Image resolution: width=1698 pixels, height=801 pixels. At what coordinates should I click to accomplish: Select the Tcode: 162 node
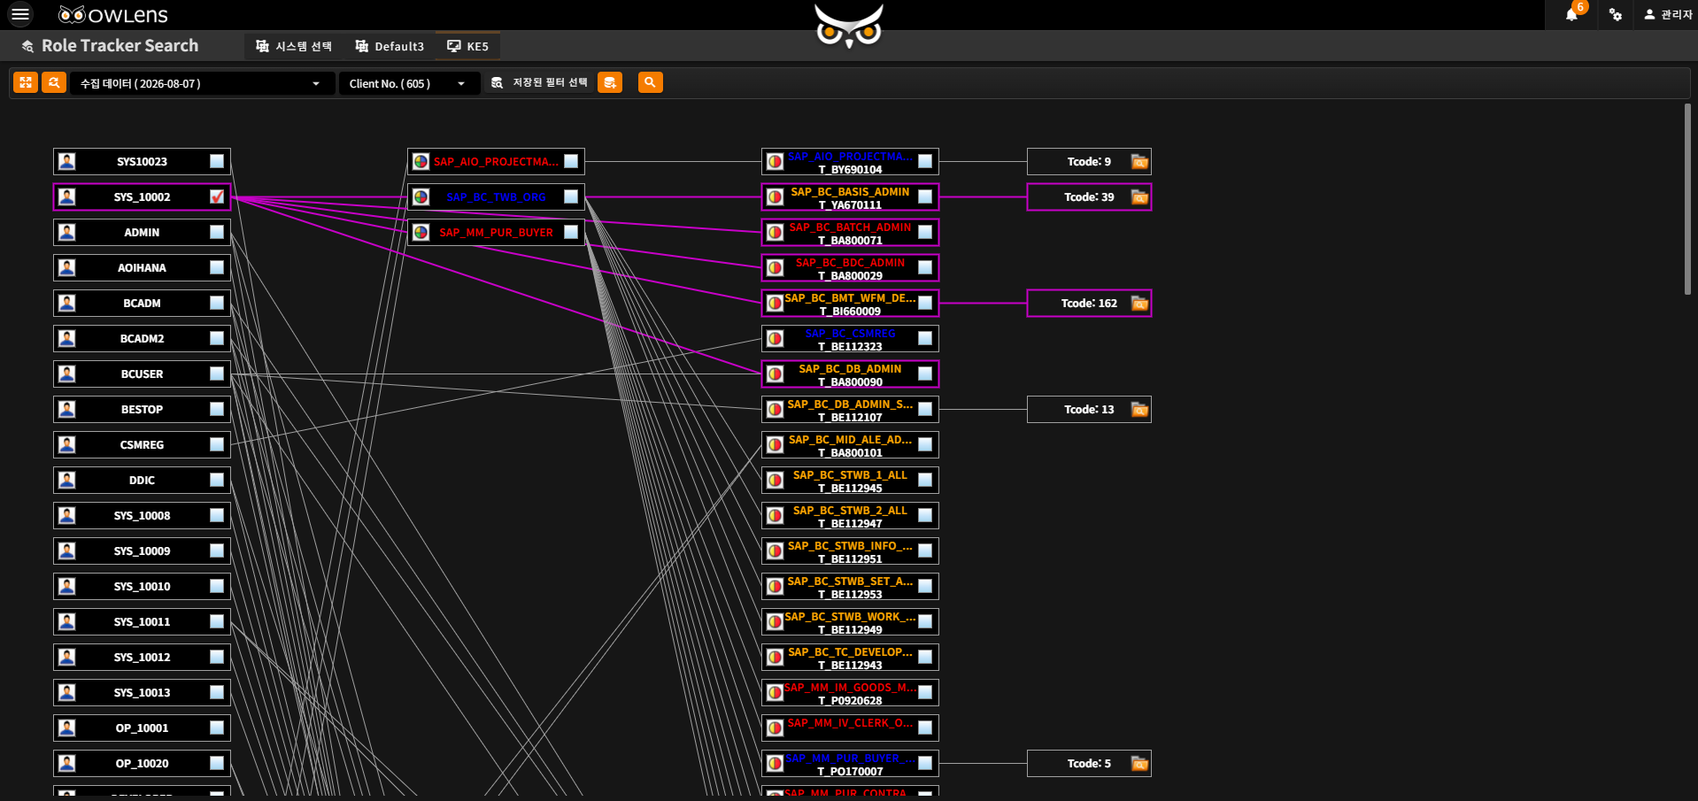pyautogui.click(x=1089, y=304)
